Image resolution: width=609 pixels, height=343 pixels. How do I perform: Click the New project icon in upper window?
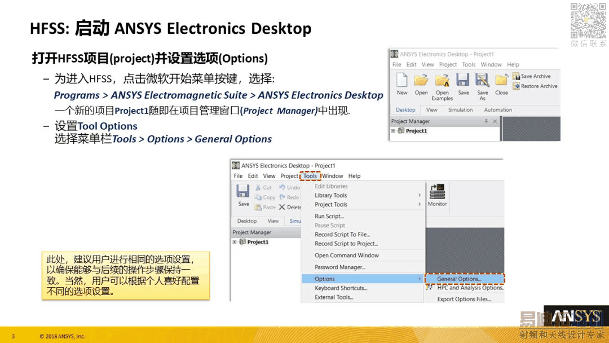402,80
